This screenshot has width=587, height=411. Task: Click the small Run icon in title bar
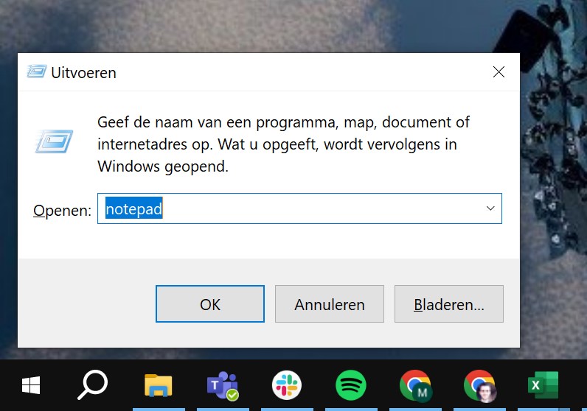pos(37,71)
